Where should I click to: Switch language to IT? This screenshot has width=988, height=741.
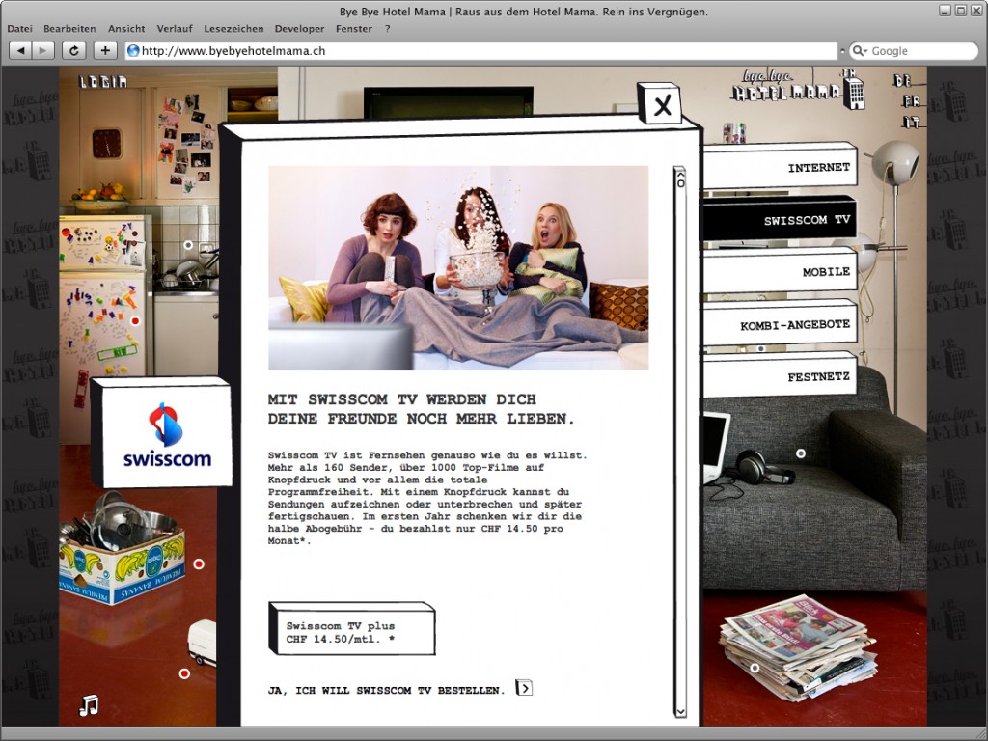[x=911, y=123]
